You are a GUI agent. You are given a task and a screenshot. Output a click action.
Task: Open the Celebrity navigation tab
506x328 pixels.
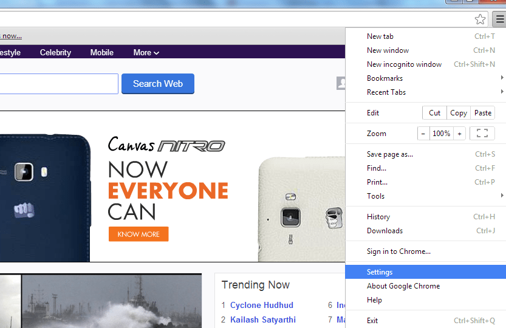pyautogui.click(x=55, y=52)
